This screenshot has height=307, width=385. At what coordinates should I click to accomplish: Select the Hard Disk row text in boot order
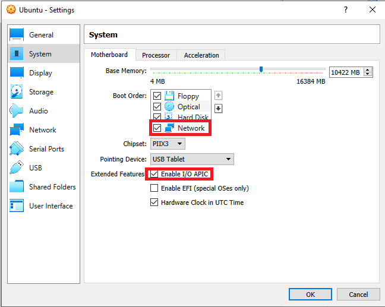pyautogui.click(x=192, y=117)
